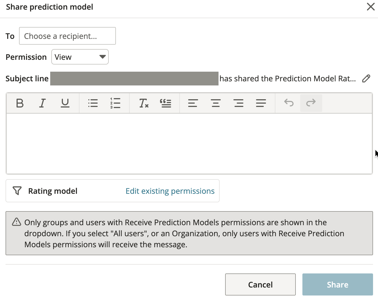378x301 pixels.
Task: Apply italic formatting to message text
Action: click(42, 103)
